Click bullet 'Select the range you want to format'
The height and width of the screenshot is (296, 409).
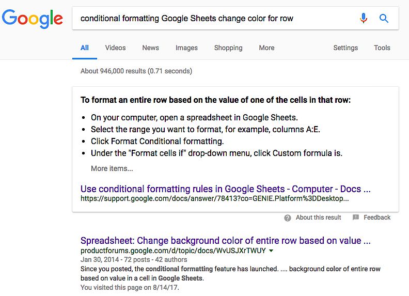point(206,130)
